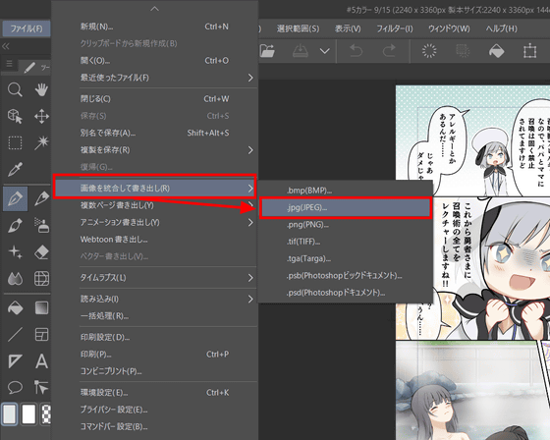Viewport: 550px width, 440px height.
Task: Click the Fill command bar icon
Action: point(496,51)
